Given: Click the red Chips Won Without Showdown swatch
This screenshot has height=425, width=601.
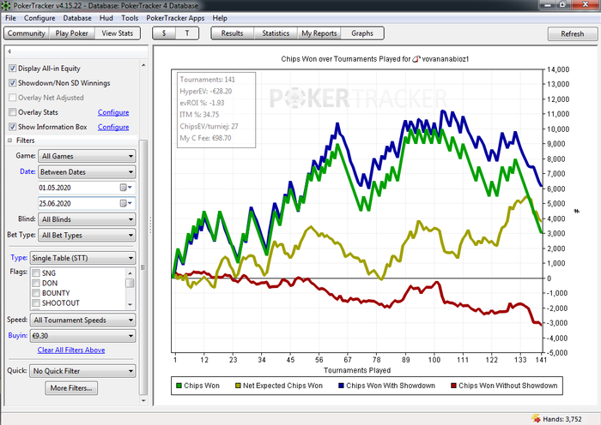Looking at the screenshot, I should (453, 386).
